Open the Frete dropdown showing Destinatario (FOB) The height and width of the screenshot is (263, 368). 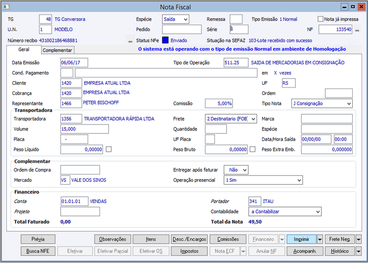[x=231, y=119]
